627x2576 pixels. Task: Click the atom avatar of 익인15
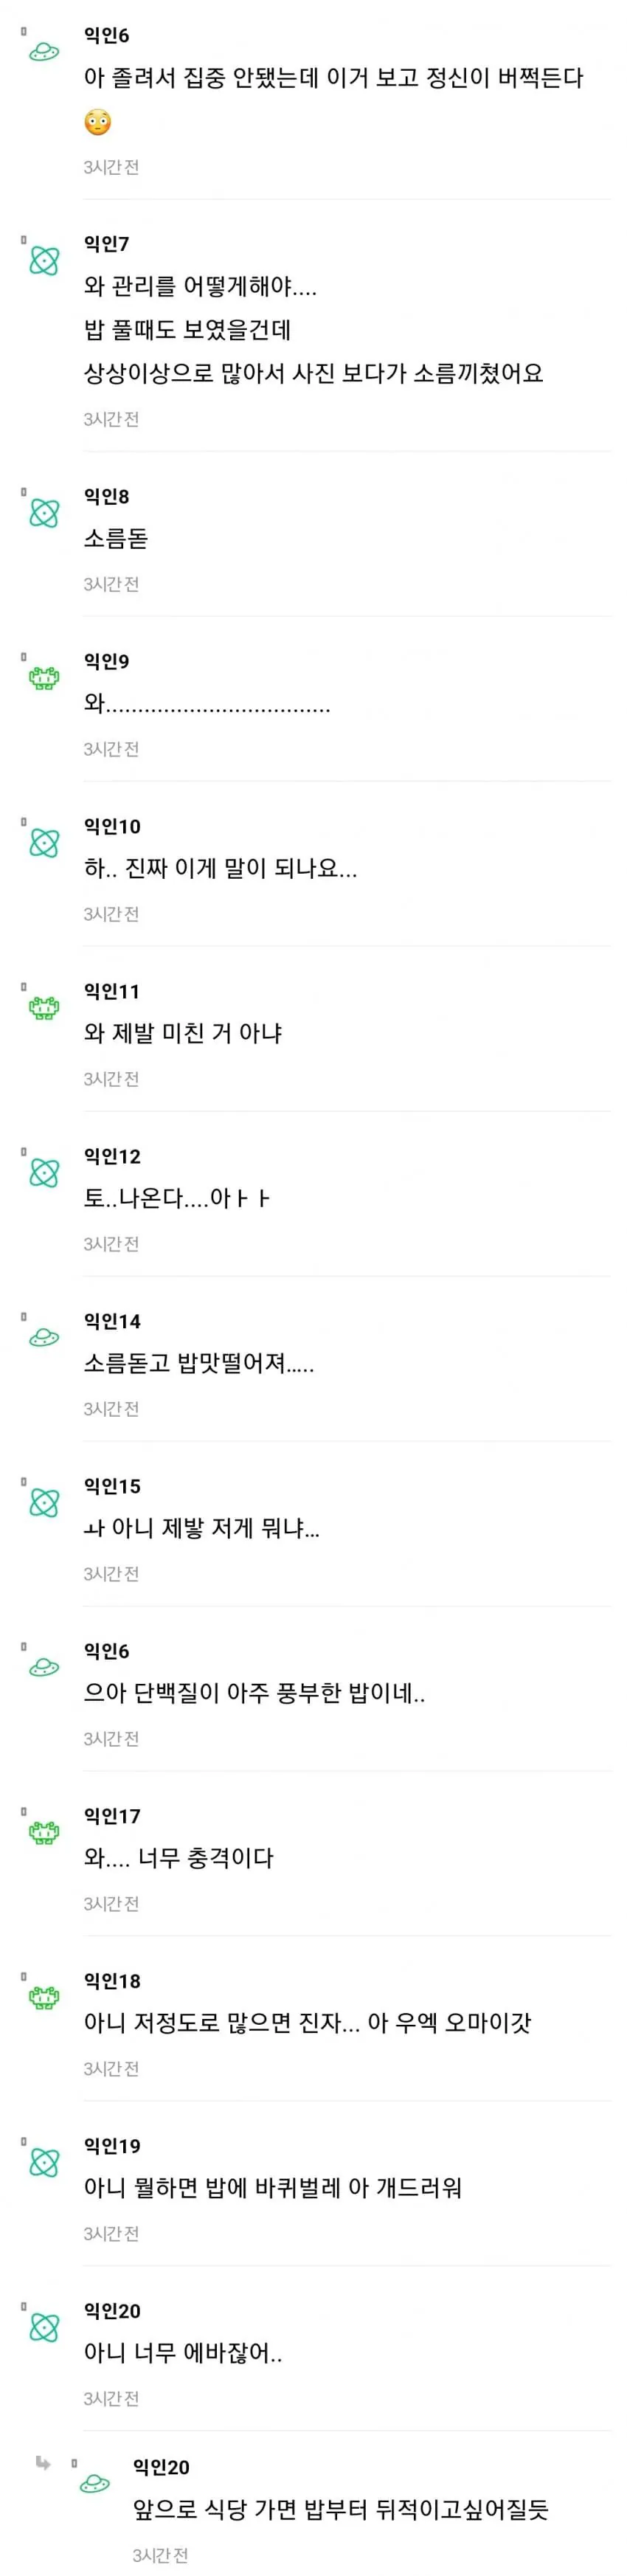point(44,1503)
